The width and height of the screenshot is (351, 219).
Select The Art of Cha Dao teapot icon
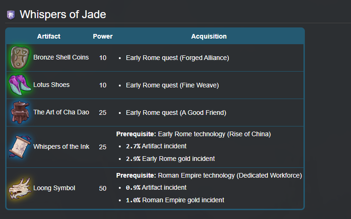click(19, 113)
